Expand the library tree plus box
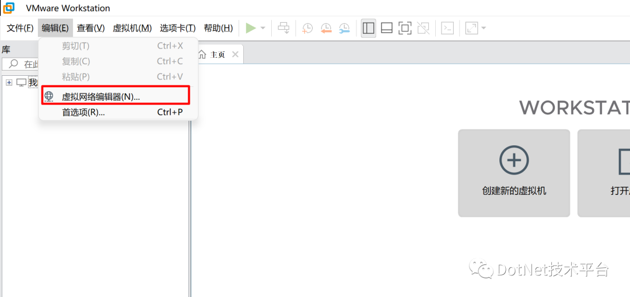The width and height of the screenshot is (630, 297). [9, 82]
